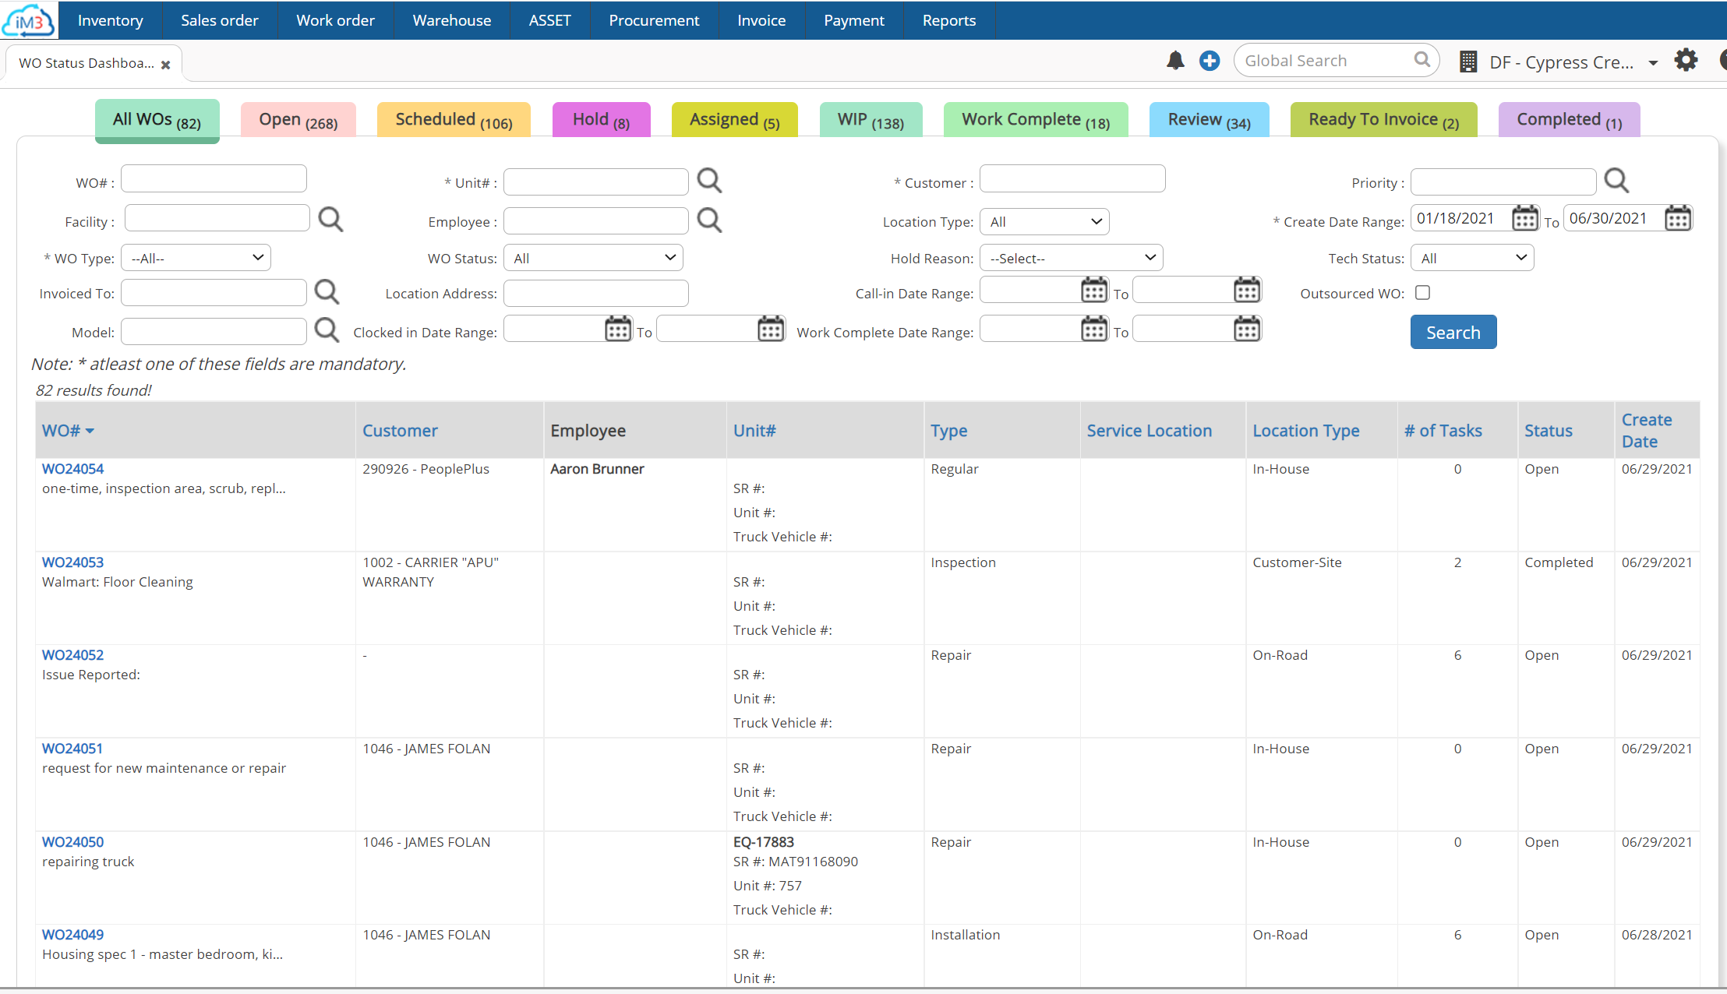This screenshot has width=1727, height=994.
Task: Open the Create Date Range start calendar
Action: point(1524,217)
